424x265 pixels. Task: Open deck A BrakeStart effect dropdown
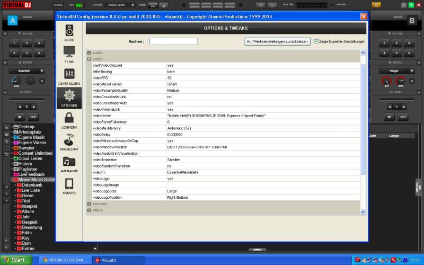point(41,70)
